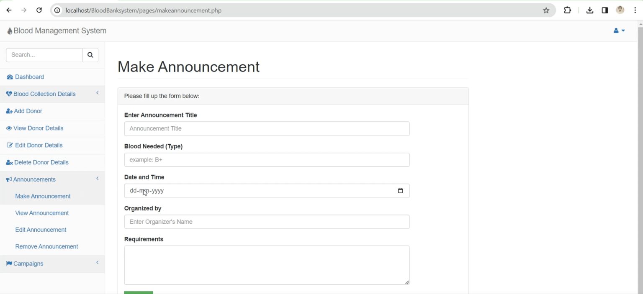
Task: Open the Edit Announcement link
Action: coord(41,230)
